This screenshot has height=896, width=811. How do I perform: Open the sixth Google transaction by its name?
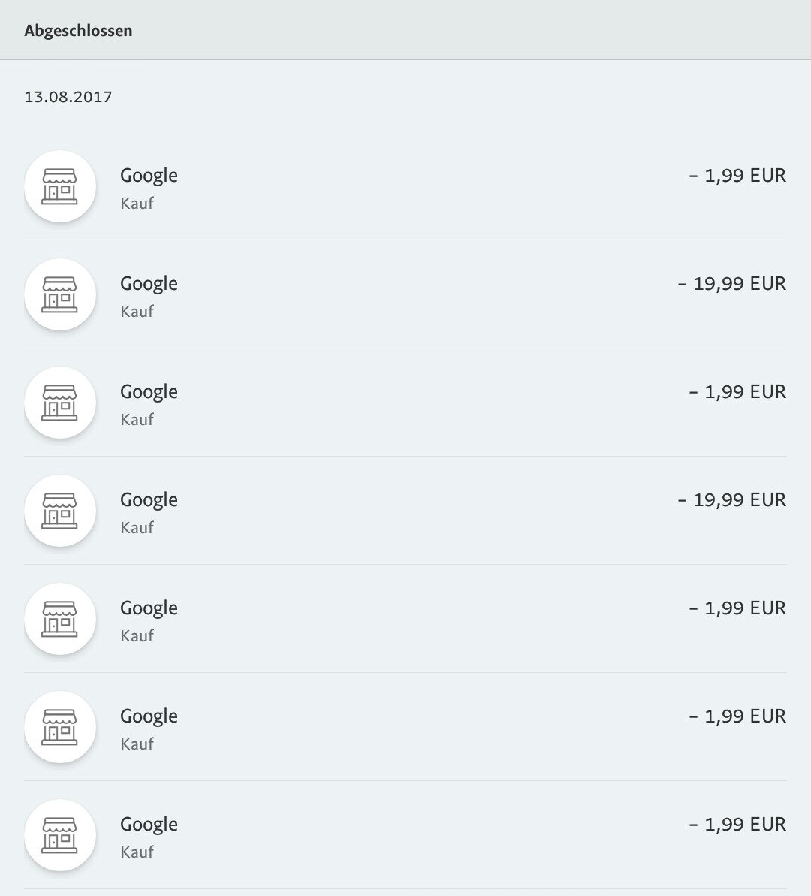[x=149, y=716]
